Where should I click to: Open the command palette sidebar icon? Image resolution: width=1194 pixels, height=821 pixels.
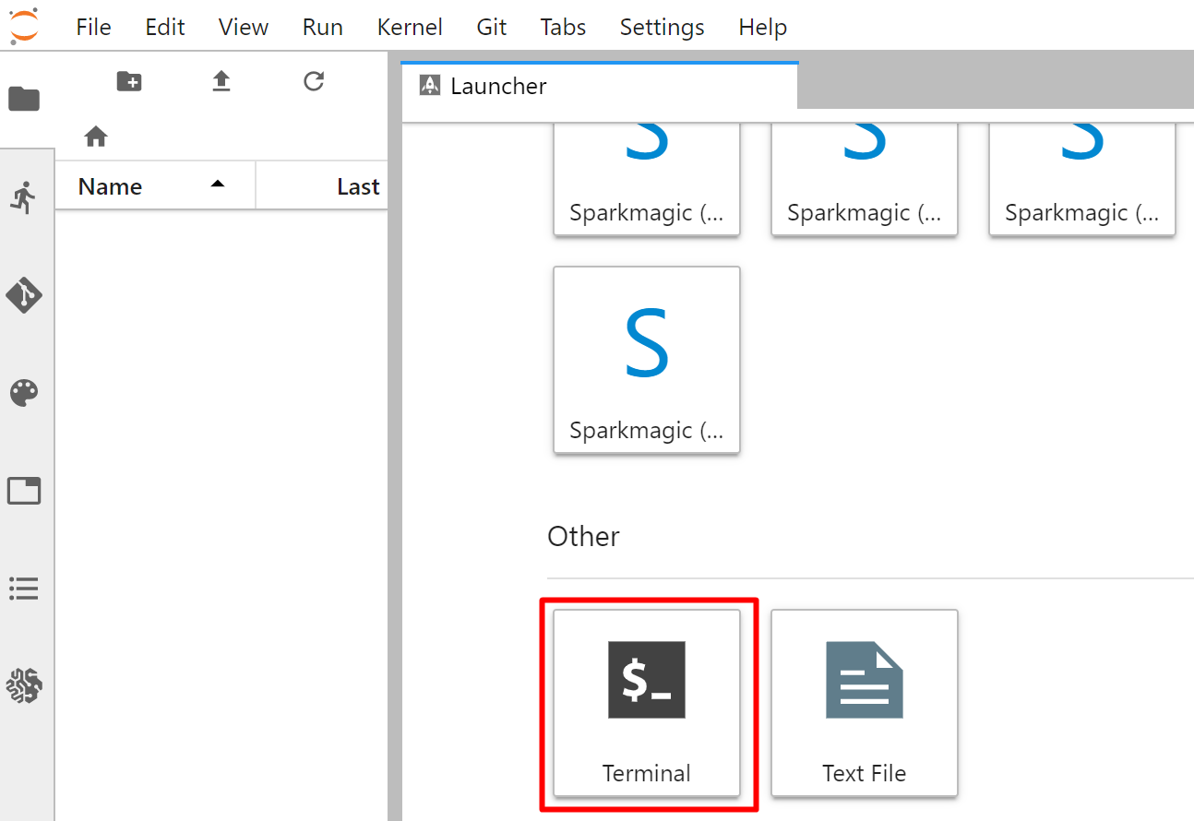[x=24, y=393]
